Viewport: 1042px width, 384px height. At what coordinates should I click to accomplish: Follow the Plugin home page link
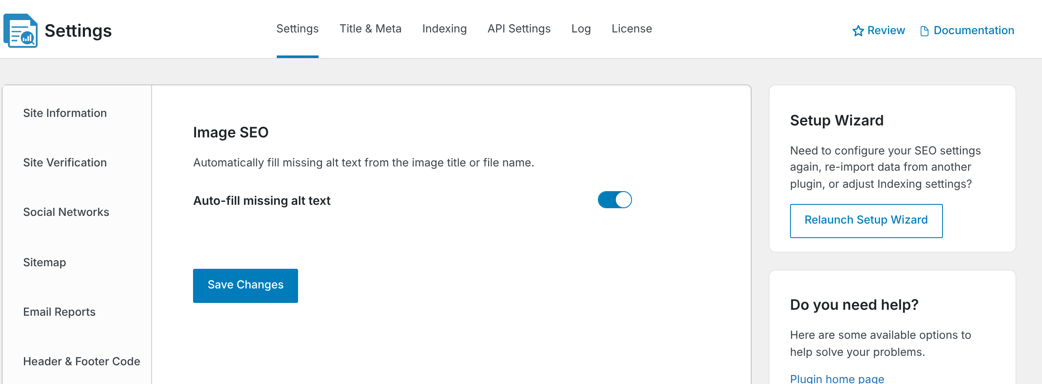pyautogui.click(x=837, y=379)
